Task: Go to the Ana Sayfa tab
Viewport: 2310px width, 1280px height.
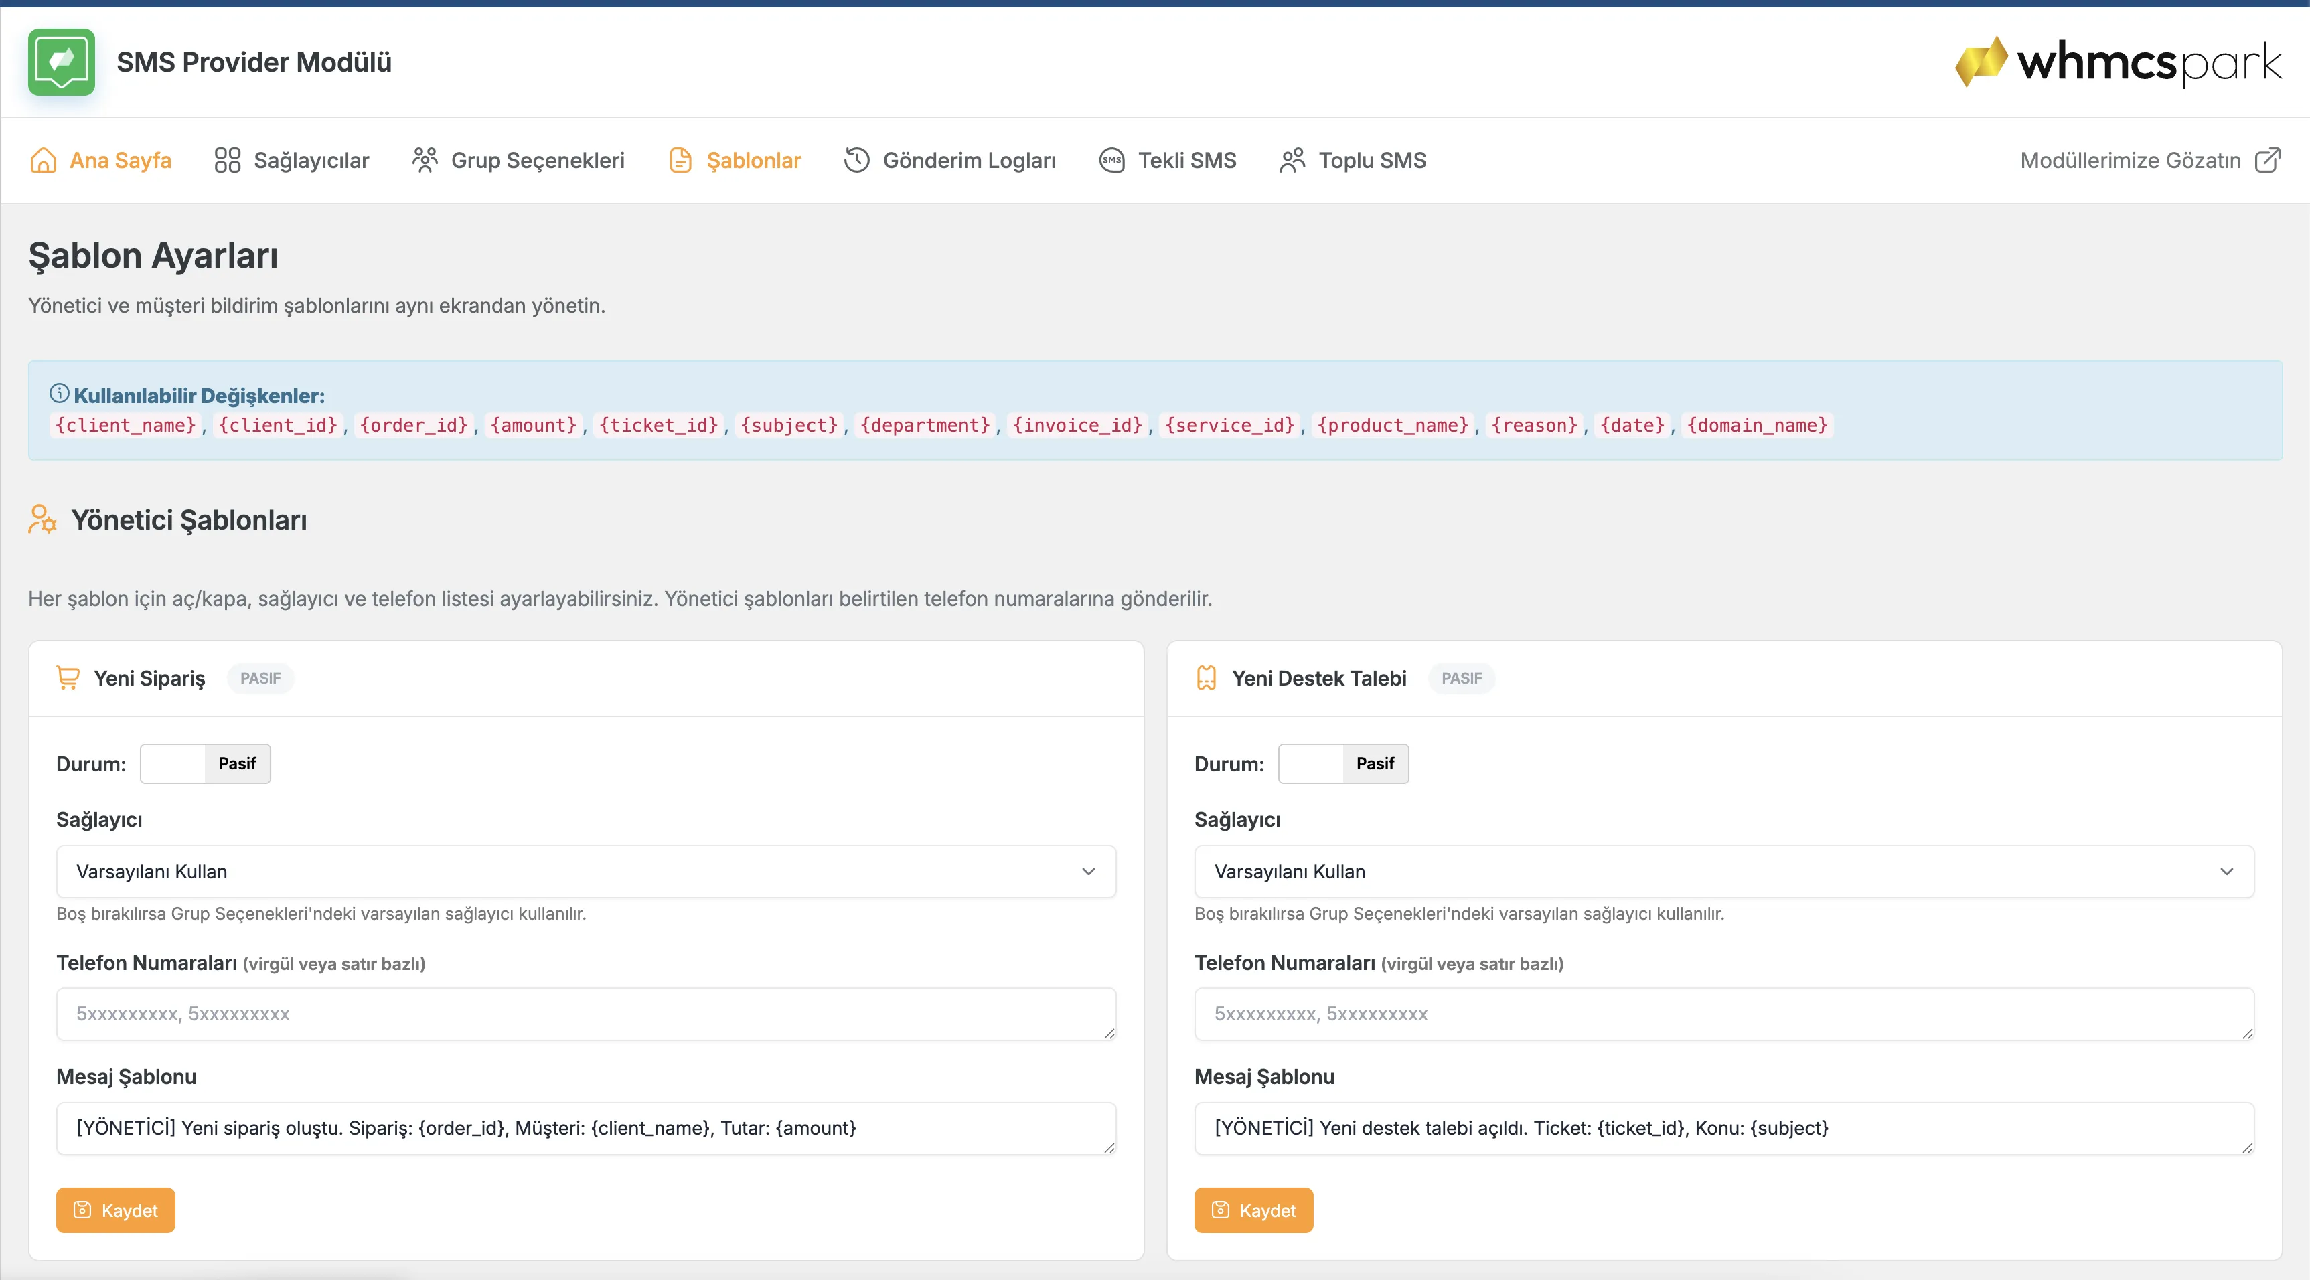Action: point(100,161)
